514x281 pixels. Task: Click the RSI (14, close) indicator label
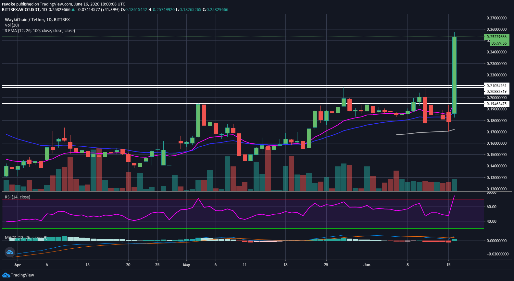coord(17,197)
